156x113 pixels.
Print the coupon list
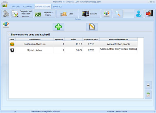pyautogui.click(x=148, y=85)
